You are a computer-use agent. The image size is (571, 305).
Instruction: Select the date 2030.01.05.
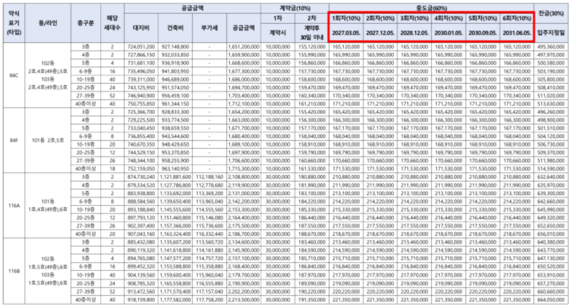[x=448, y=33]
